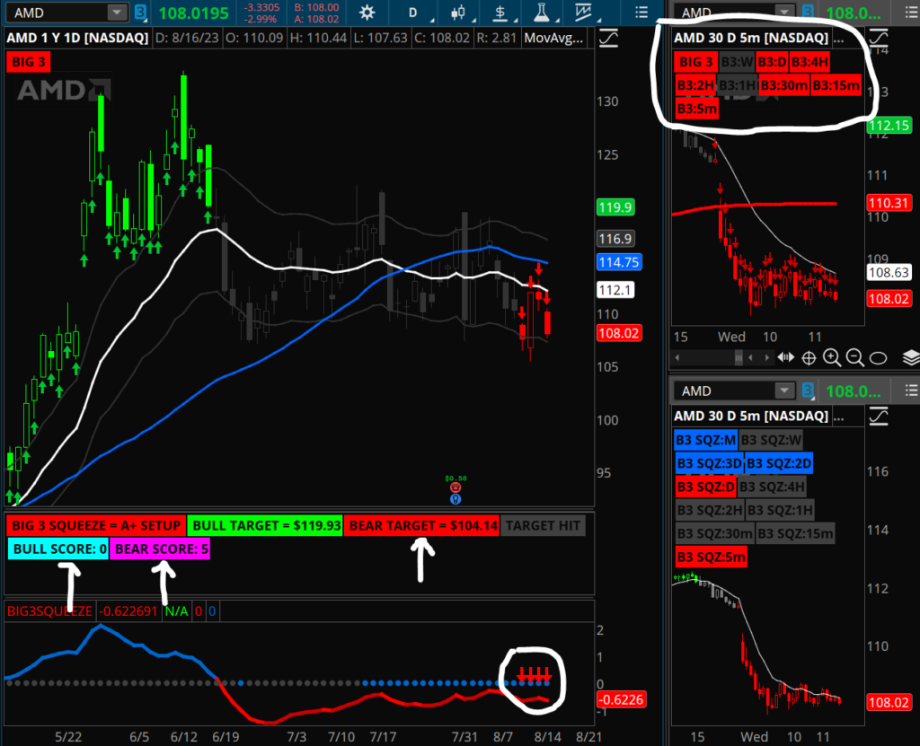Activate the crosshair pan tool
The height and width of the screenshot is (746, 920).
809,358
